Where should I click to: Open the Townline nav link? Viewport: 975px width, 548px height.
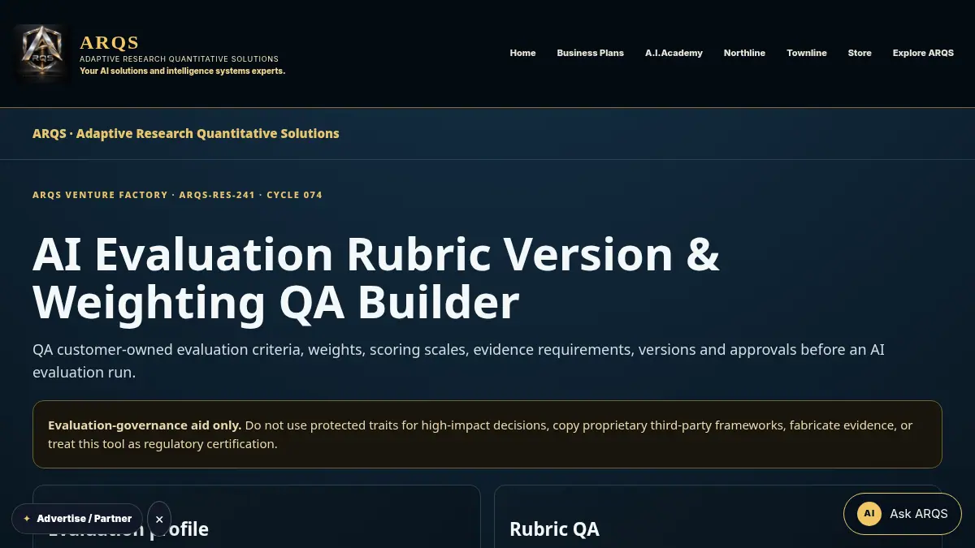[x=807, y=53]
